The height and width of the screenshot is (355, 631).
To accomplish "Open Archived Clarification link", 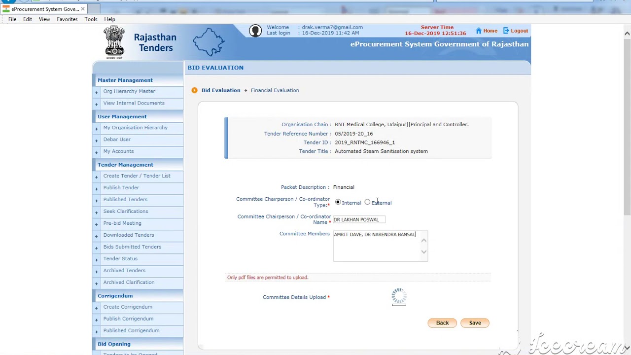I will click(x=129, y=283).
